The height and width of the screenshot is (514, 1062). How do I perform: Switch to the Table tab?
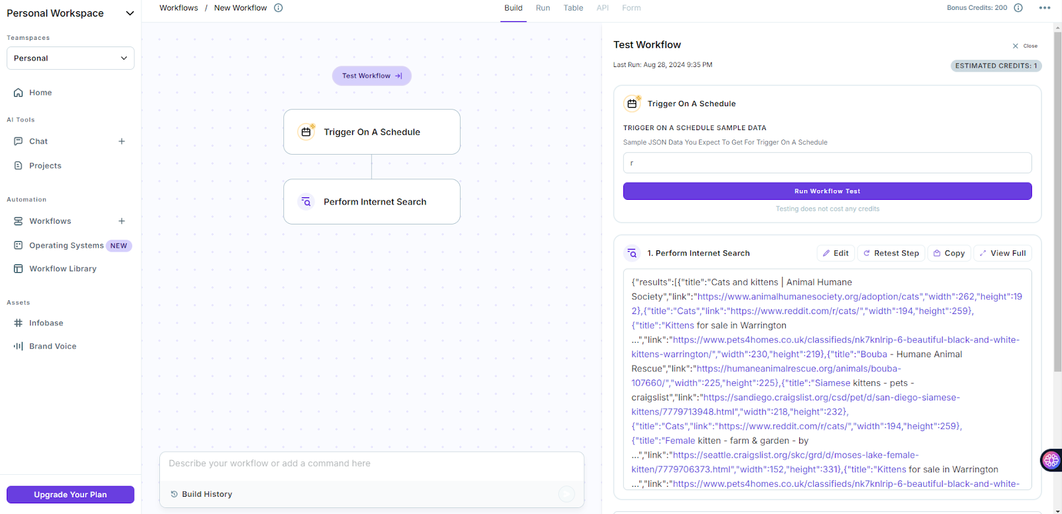(x=573, y=8)
